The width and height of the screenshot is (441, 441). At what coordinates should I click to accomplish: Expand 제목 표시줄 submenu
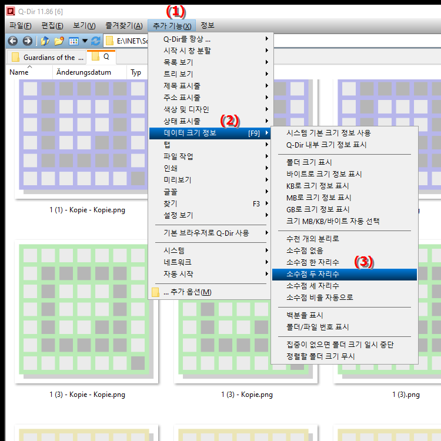(x=209, y=86)
